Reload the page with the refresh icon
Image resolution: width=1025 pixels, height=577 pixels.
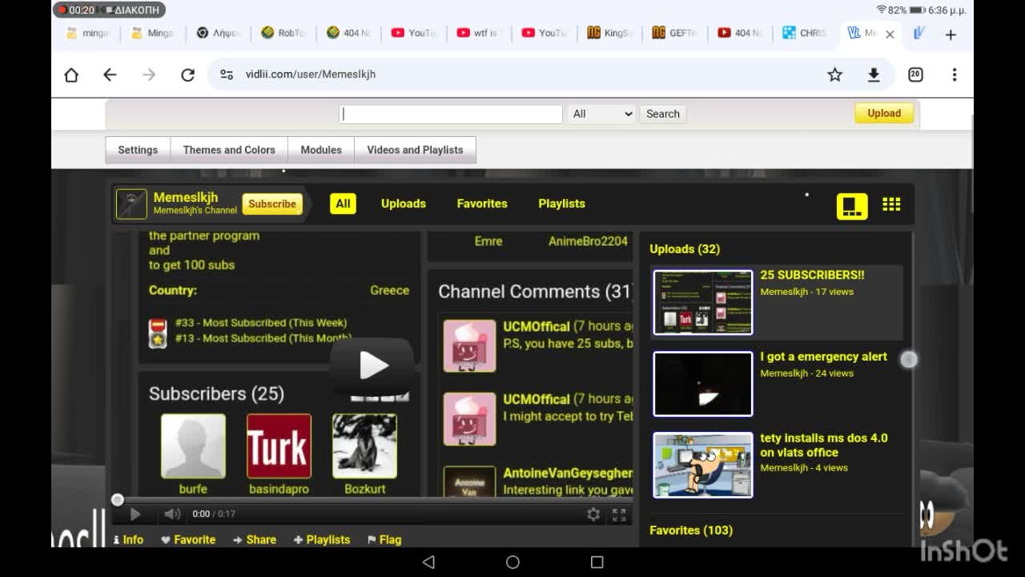(x=187, y=75)
